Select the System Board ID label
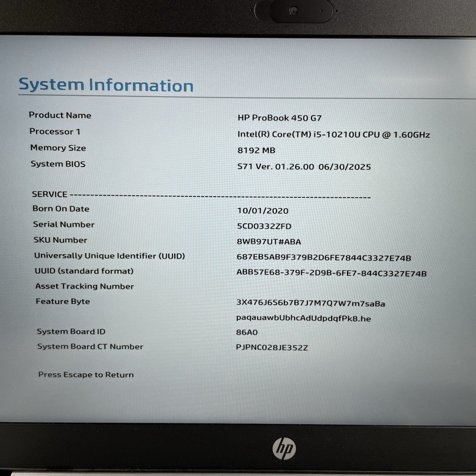This screenshot has width=476, height=476. (71, 331)
